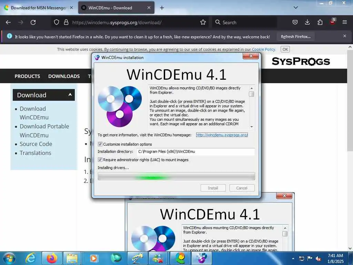Switch to Firefox in the taskbar
353x265 pixels.
coord(52,258)
